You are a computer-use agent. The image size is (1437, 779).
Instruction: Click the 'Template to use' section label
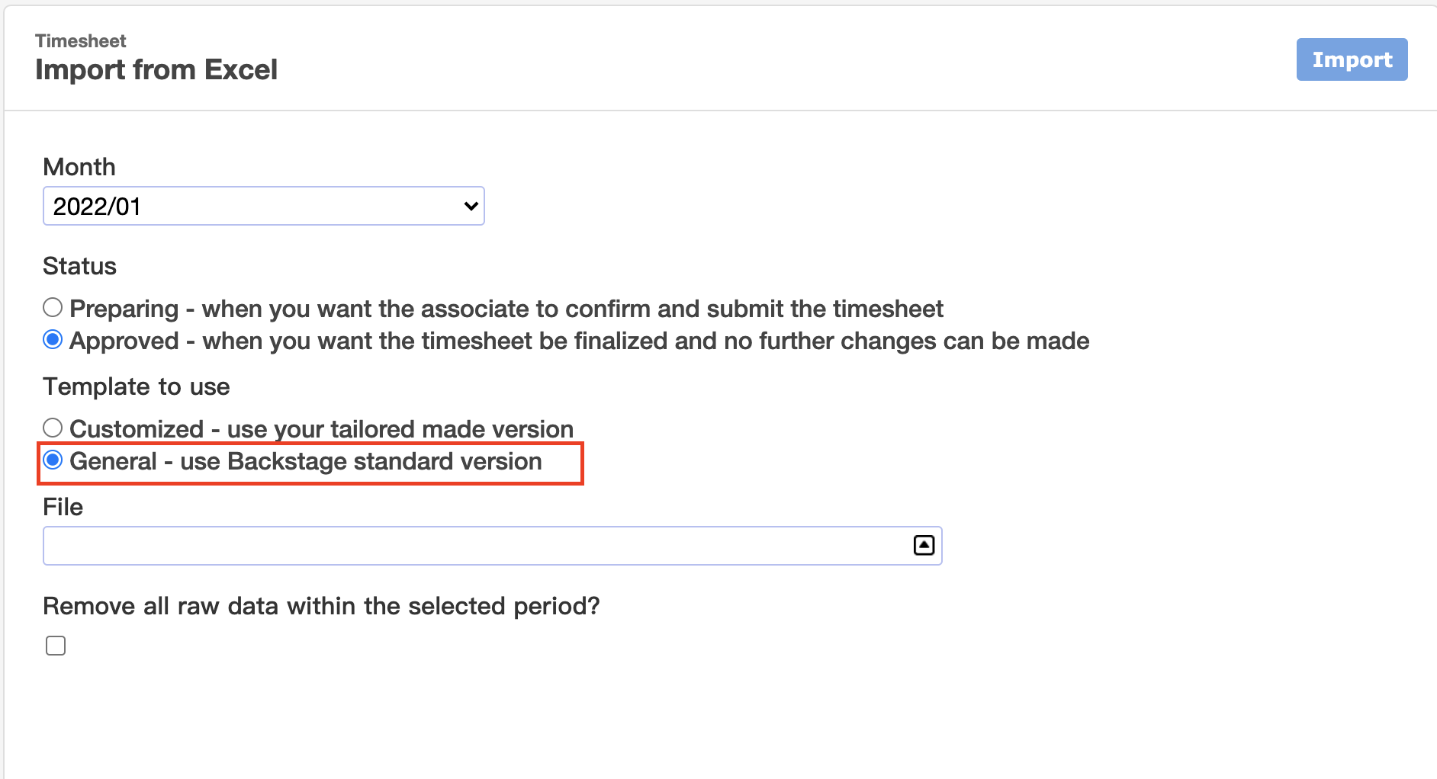[137, 386]
